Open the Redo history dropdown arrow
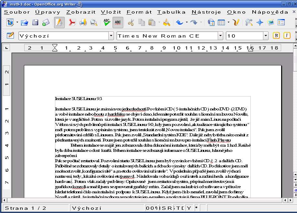 pos(201,22)
